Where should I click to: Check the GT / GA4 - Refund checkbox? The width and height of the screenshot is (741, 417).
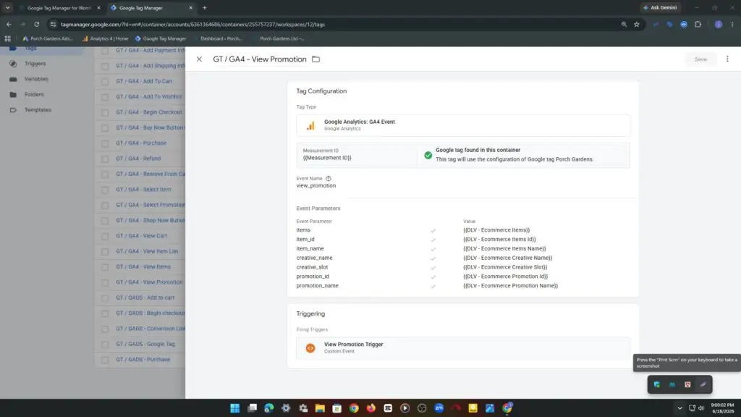(x=105, y=159)
